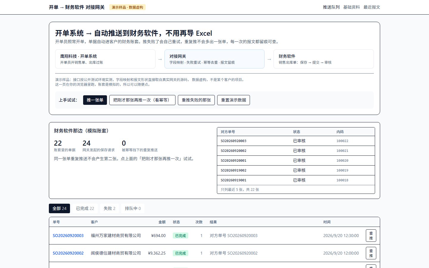Image resolution: width=429 pixels, height=268 pixels.
Task: Click the 鹰翔科技 · 开单系统 card
Action: tap(105, 59)
